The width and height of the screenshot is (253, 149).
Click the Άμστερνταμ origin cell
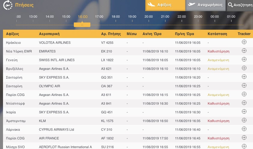16,121
